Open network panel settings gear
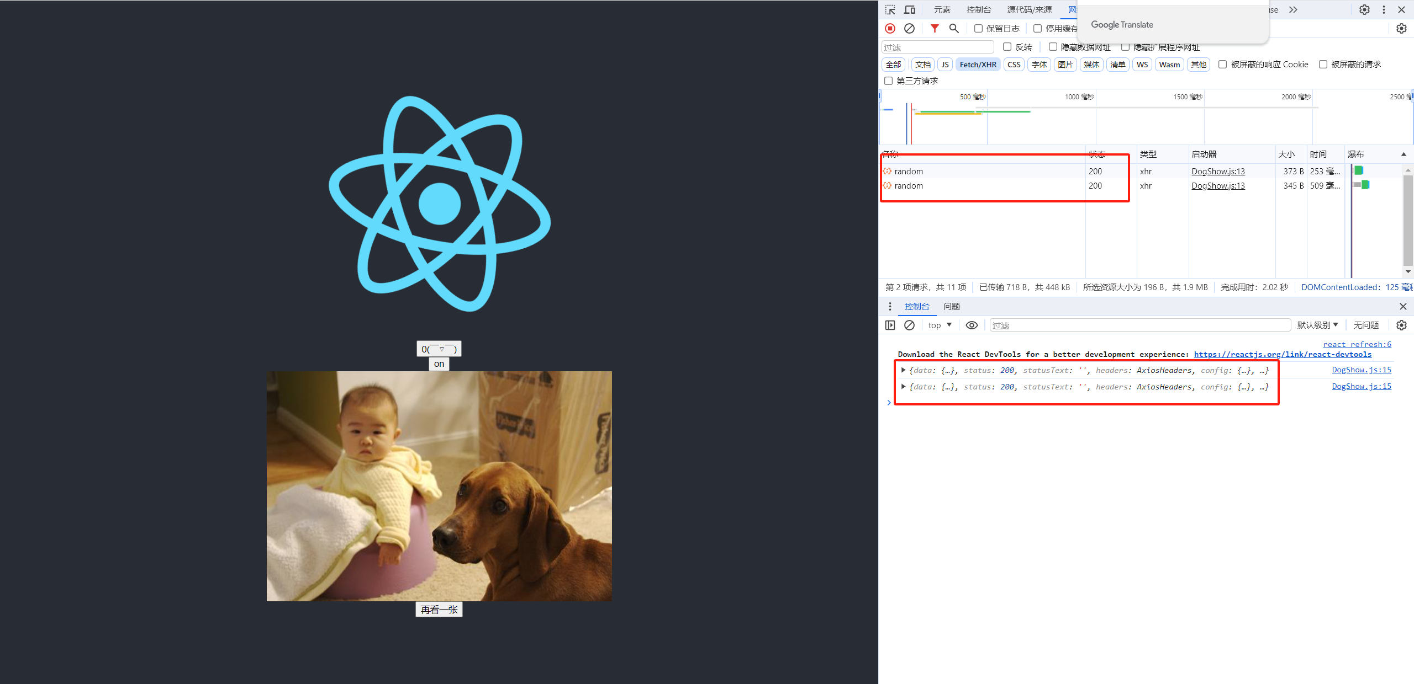The height and width of the screenshot is (684, 1414). coord(1401,28)
